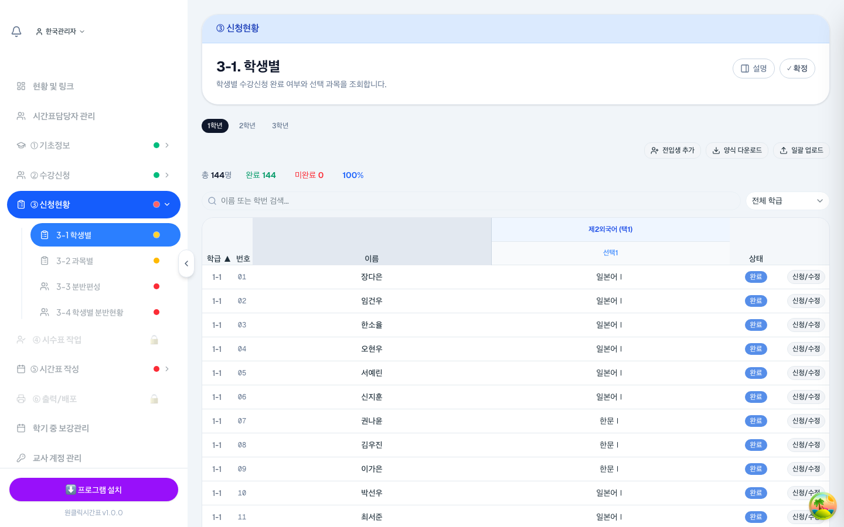This screenshot has width=844, height=527.
Task: Go to 시간표담당자 관리
Action: 94,116
